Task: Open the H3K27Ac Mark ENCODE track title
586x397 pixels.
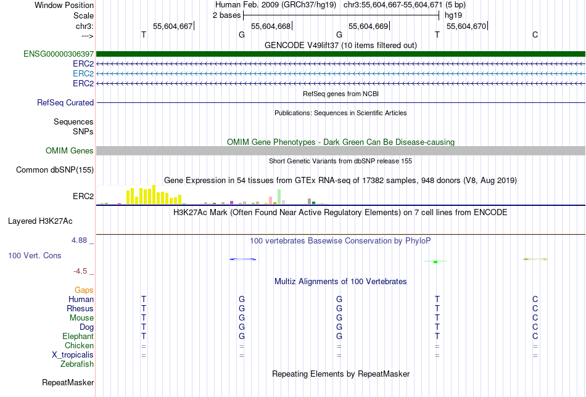Action: tap(340, 213)
